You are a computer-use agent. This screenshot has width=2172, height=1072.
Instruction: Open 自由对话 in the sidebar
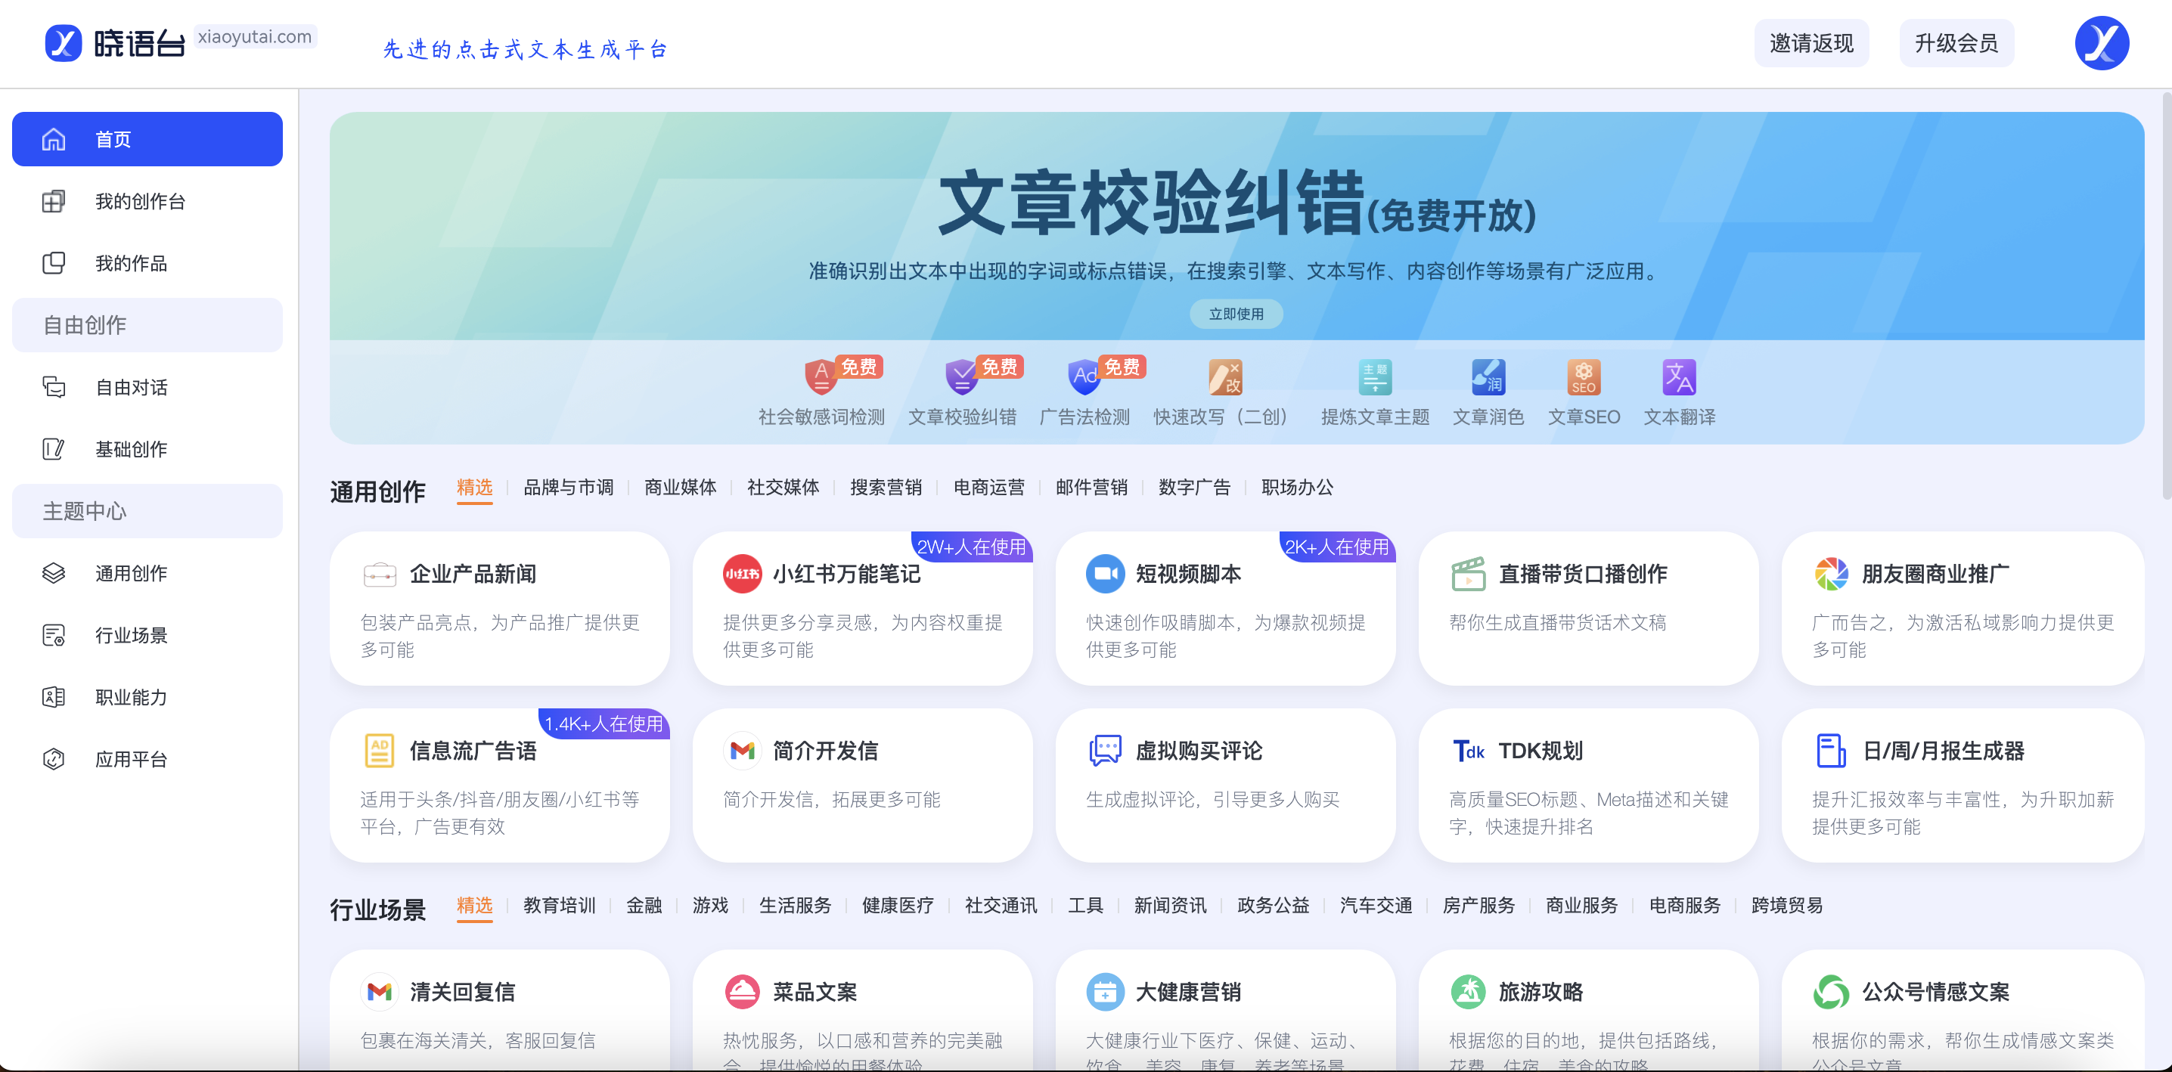(131, 387)
